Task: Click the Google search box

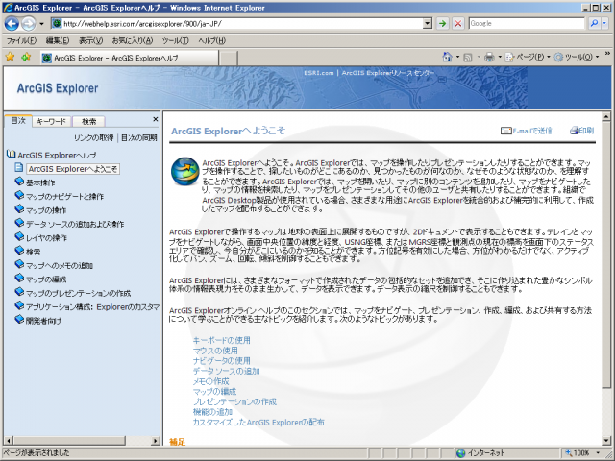Action: tap(527, 23)
